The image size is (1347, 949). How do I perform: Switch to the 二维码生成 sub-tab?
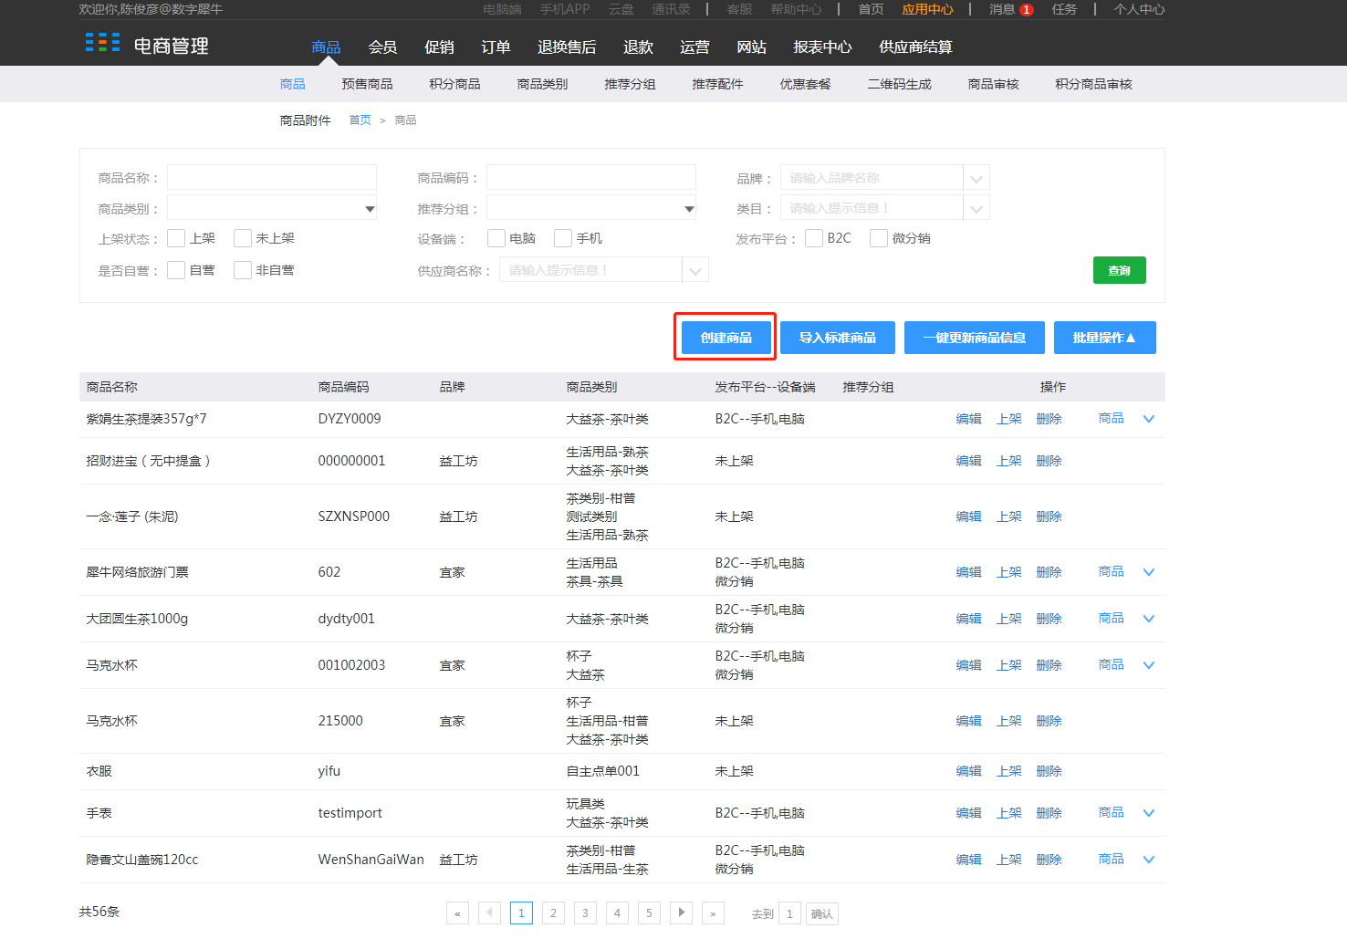[x=899, y=84]
